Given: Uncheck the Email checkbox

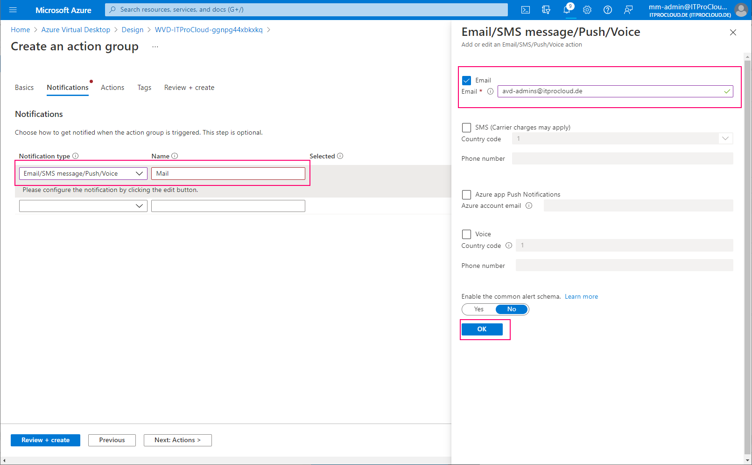Looking at the screenshot, I should pos(466,81).
